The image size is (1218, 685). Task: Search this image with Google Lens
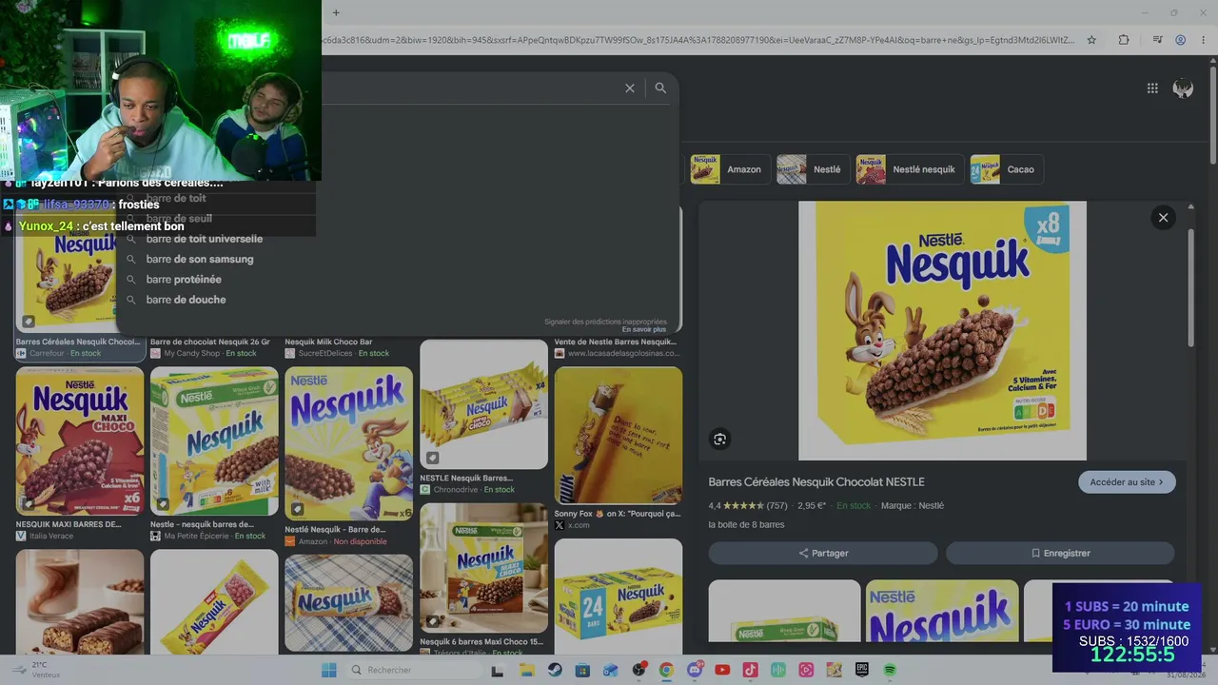tap(719, 439)
